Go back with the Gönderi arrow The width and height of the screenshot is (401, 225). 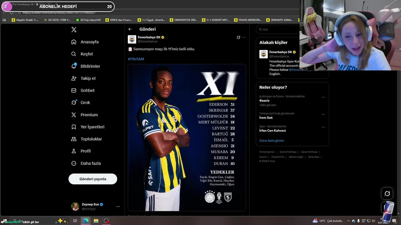(x=130, y=29)
